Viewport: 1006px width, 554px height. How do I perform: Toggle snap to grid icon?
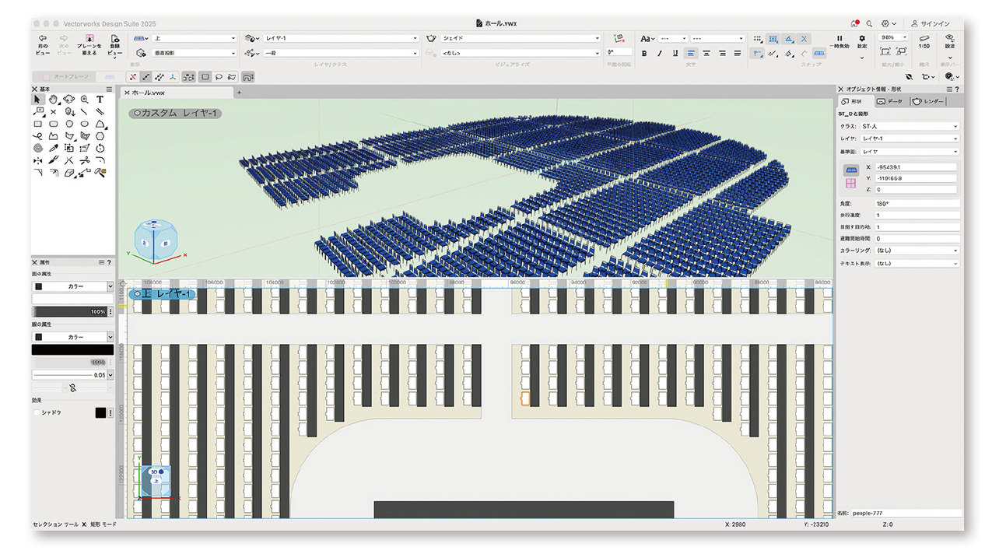pyautogui.click(x=758, y=39)
